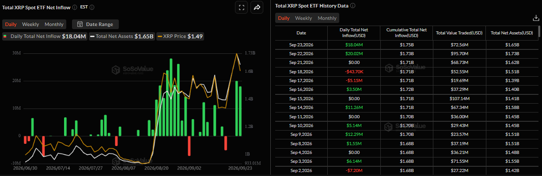Click the $71.55M value traded cell
This screenshot has width=542, height=176.
pos(459,161)
